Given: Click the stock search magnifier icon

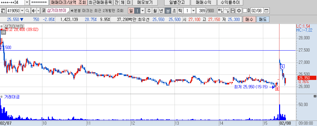Looking at the screenshot, I should (28, 11).
